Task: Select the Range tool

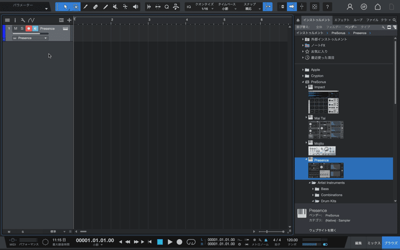Action: [x=76, y=7]
